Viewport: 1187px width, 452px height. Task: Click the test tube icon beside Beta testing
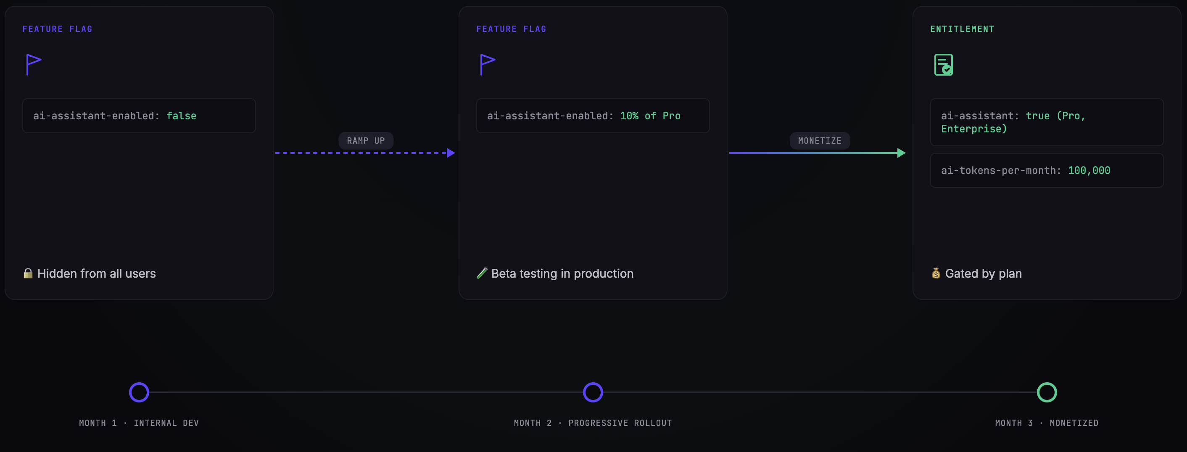point(482,273)
